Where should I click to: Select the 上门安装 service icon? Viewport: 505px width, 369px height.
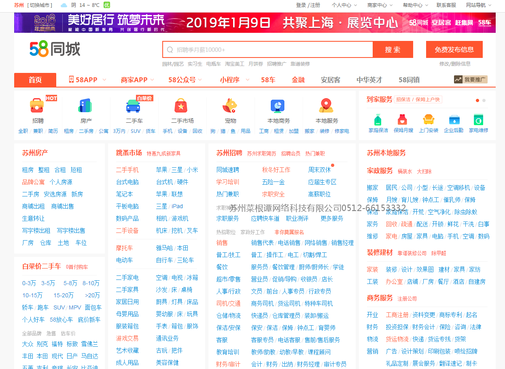[x=429, y=120]
